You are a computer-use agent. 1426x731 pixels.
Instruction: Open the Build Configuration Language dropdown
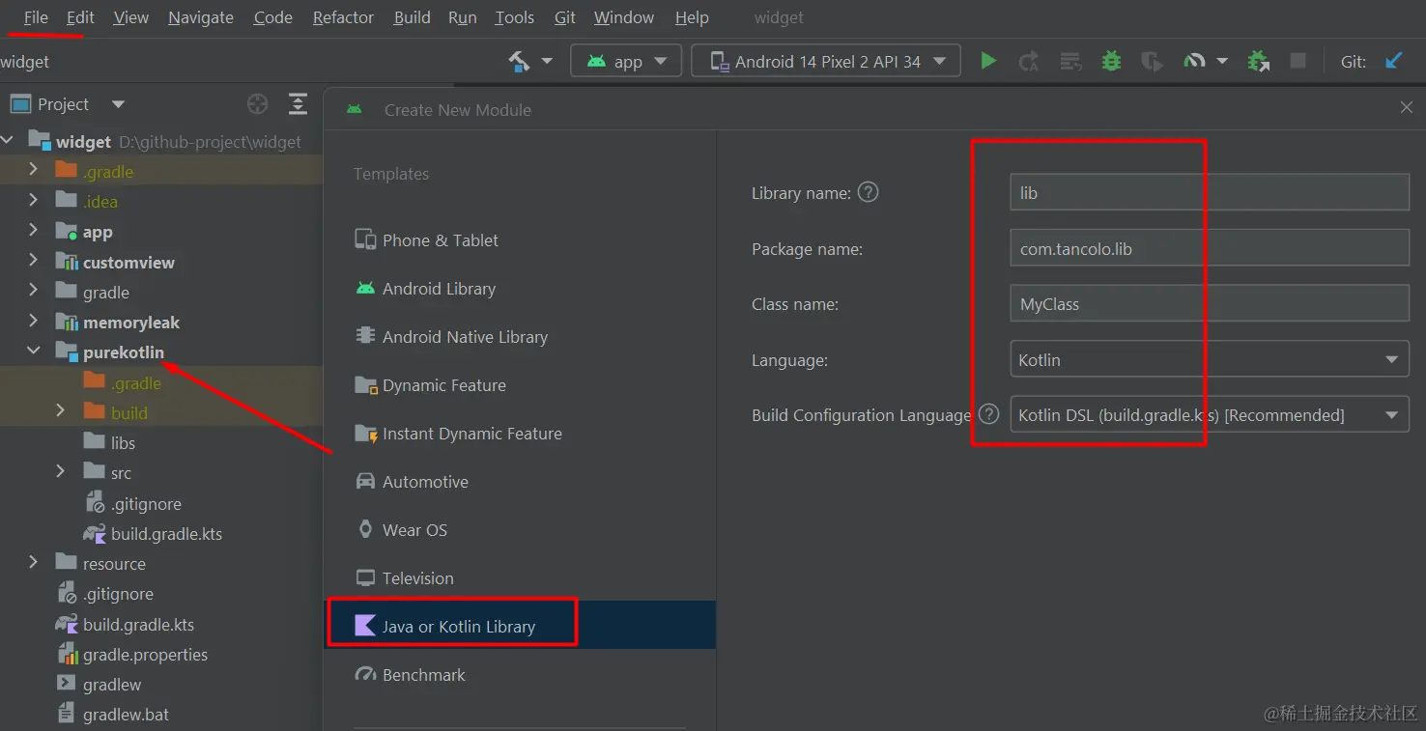(1209, 414)
